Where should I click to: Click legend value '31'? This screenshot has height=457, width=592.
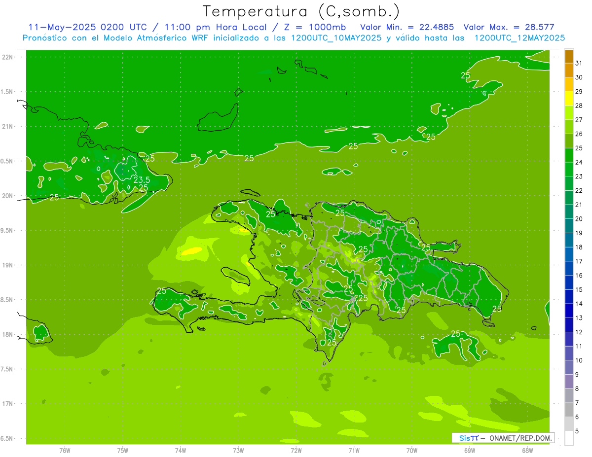pyautogui.click(x=579, y=63)
